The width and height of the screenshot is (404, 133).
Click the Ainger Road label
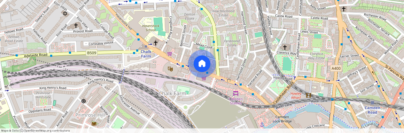(62, 119)
